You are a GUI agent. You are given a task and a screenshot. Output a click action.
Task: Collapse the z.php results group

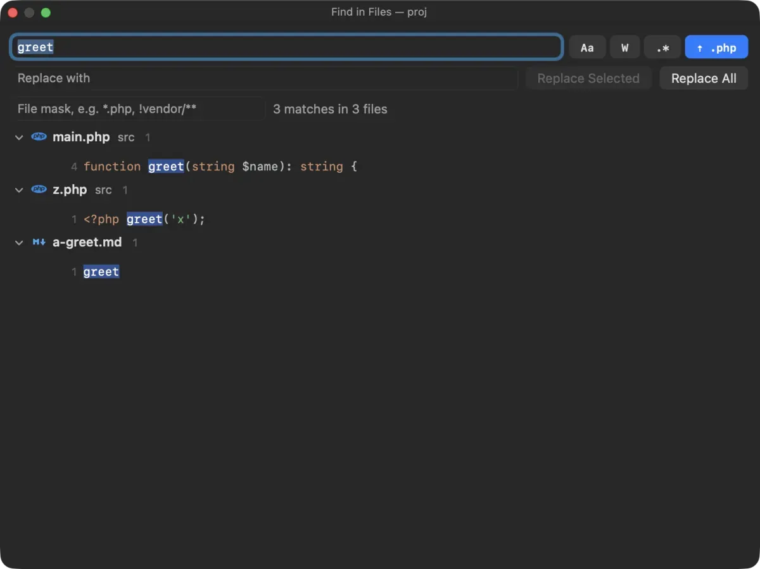(19, 190)
